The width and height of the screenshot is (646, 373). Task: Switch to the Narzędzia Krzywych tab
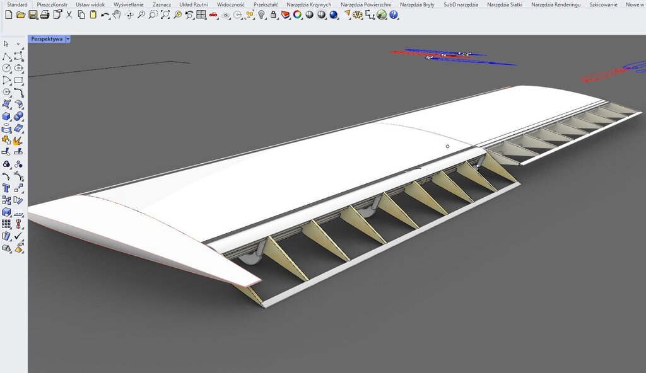tap(308, 4)
